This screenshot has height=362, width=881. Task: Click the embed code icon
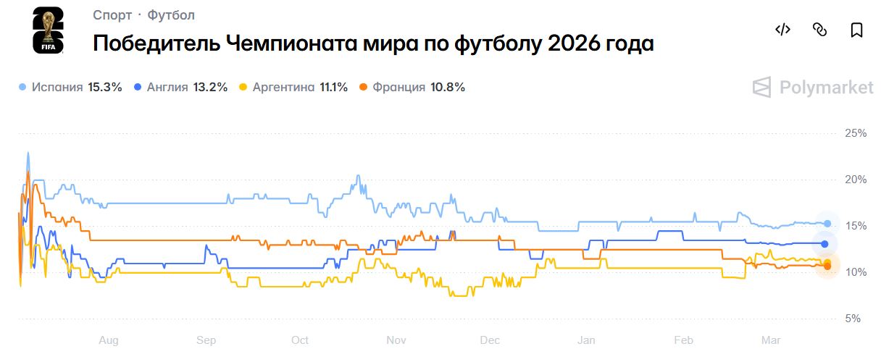[x=782, y=30]
